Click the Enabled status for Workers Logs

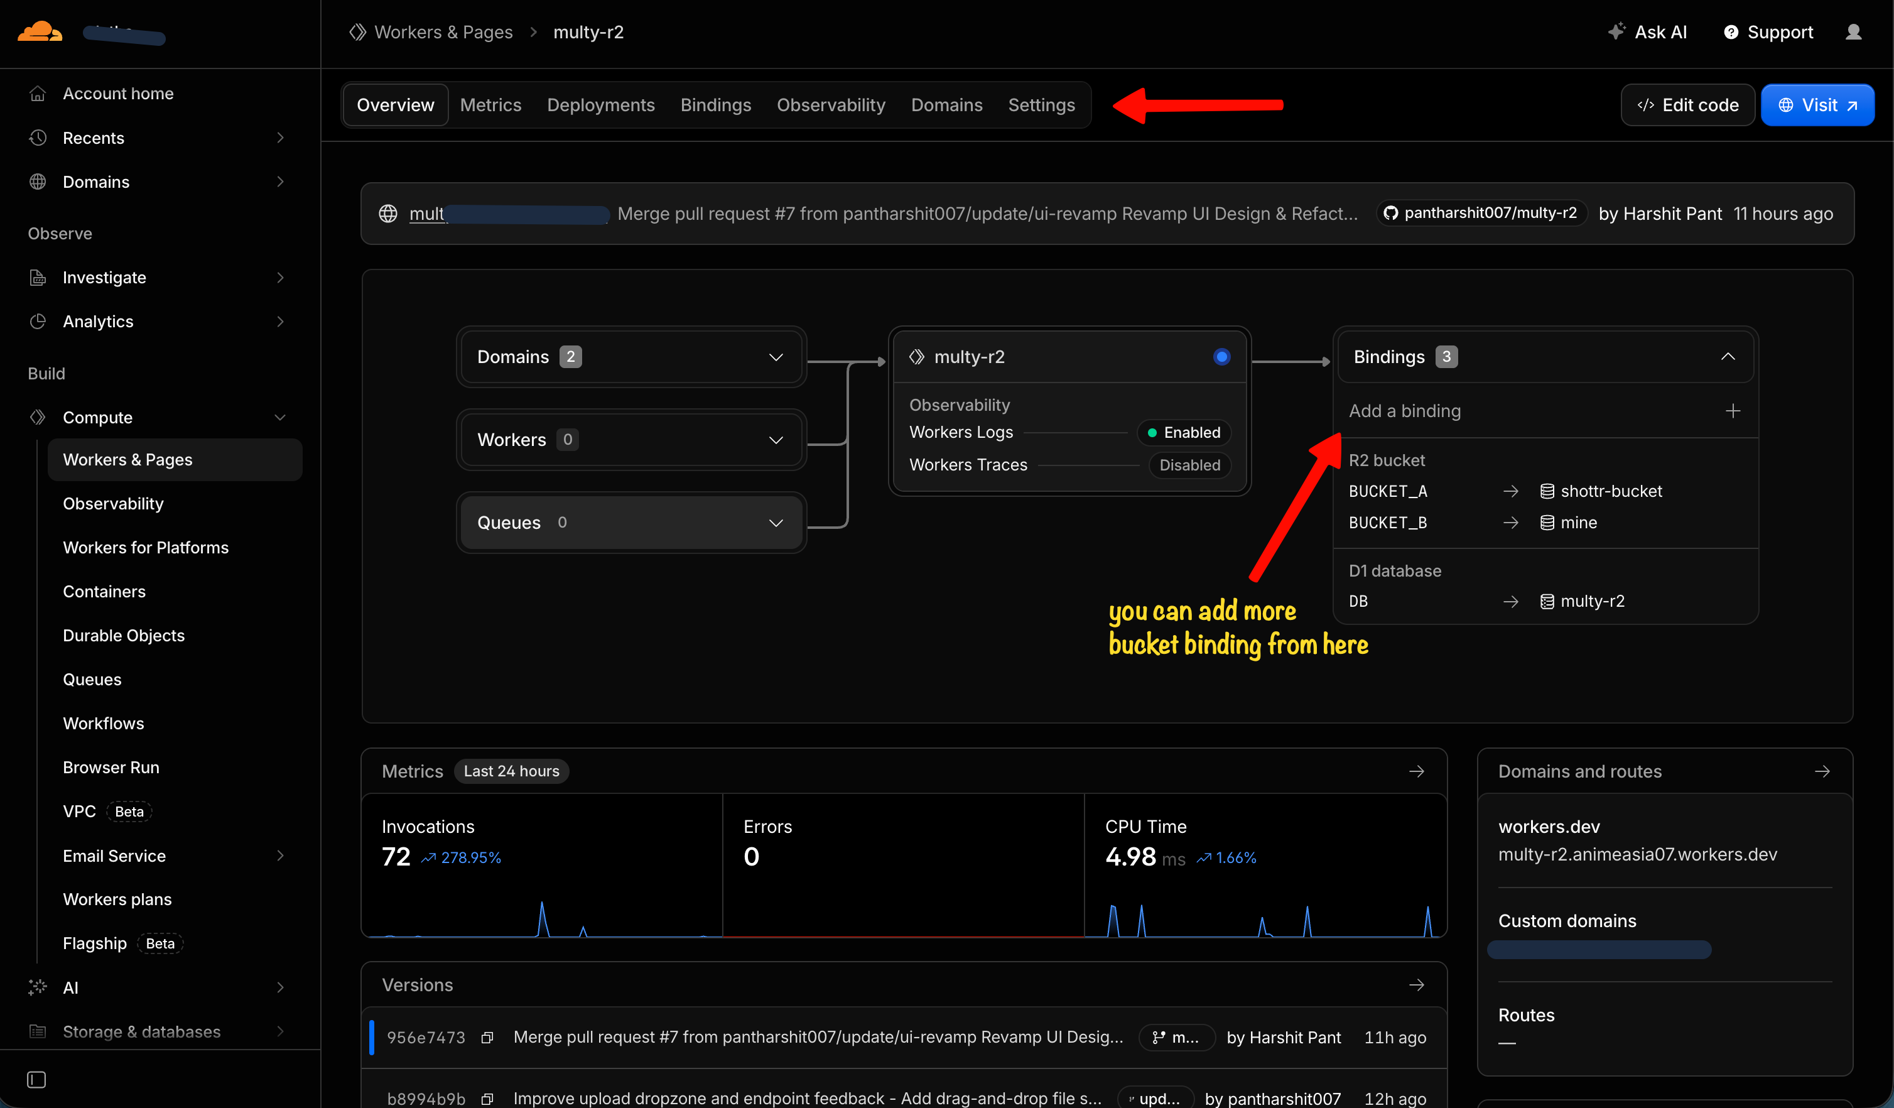(1184, 432)
